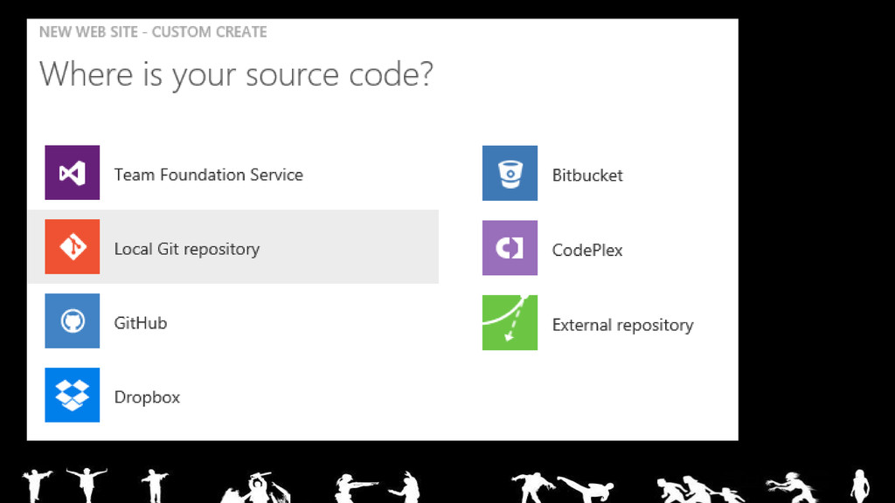The height and width of the screenshot is (503, 895).
Task: Click the silhouette pointing a gun
Action: (x=354, y=486)
